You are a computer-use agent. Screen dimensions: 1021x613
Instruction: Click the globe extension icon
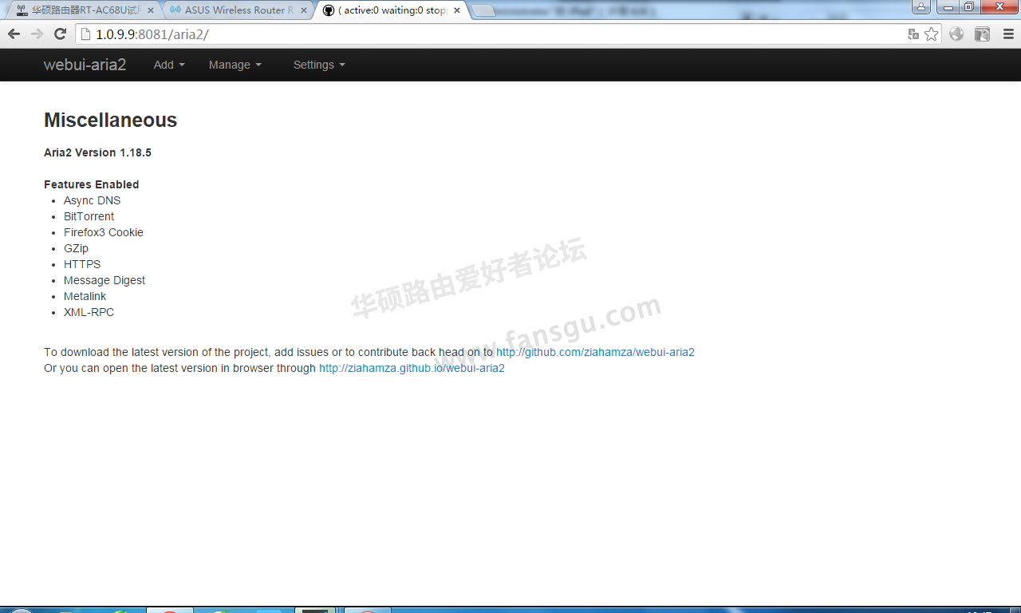point(956,34)
